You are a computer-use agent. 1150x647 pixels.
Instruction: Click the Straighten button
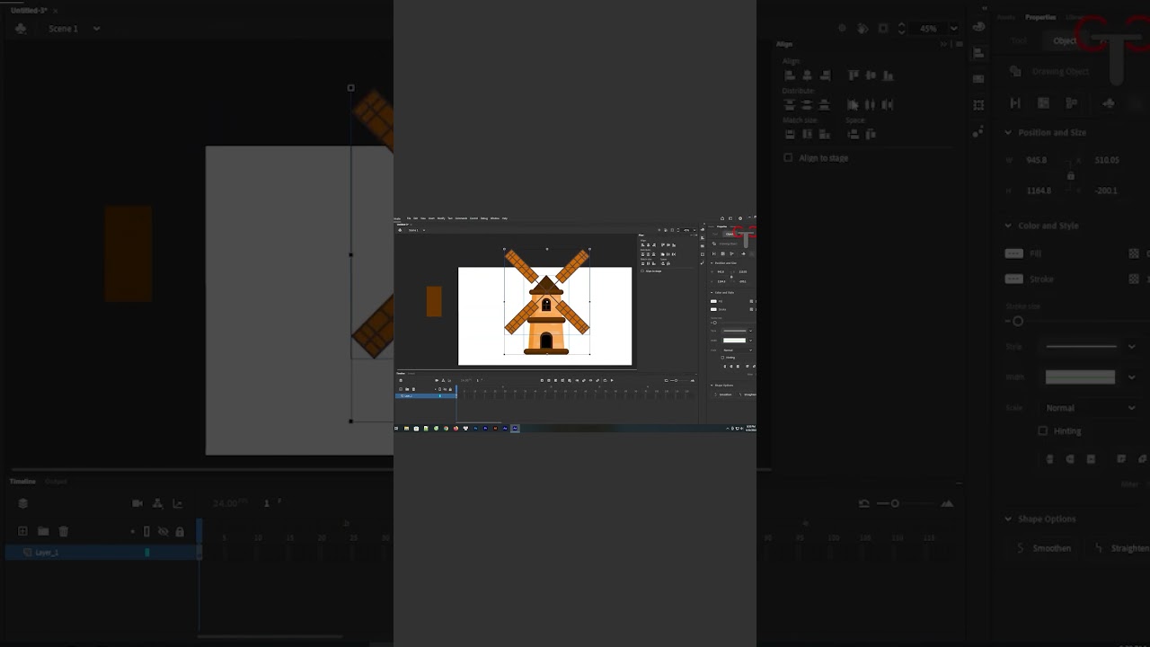point(1119,548)
